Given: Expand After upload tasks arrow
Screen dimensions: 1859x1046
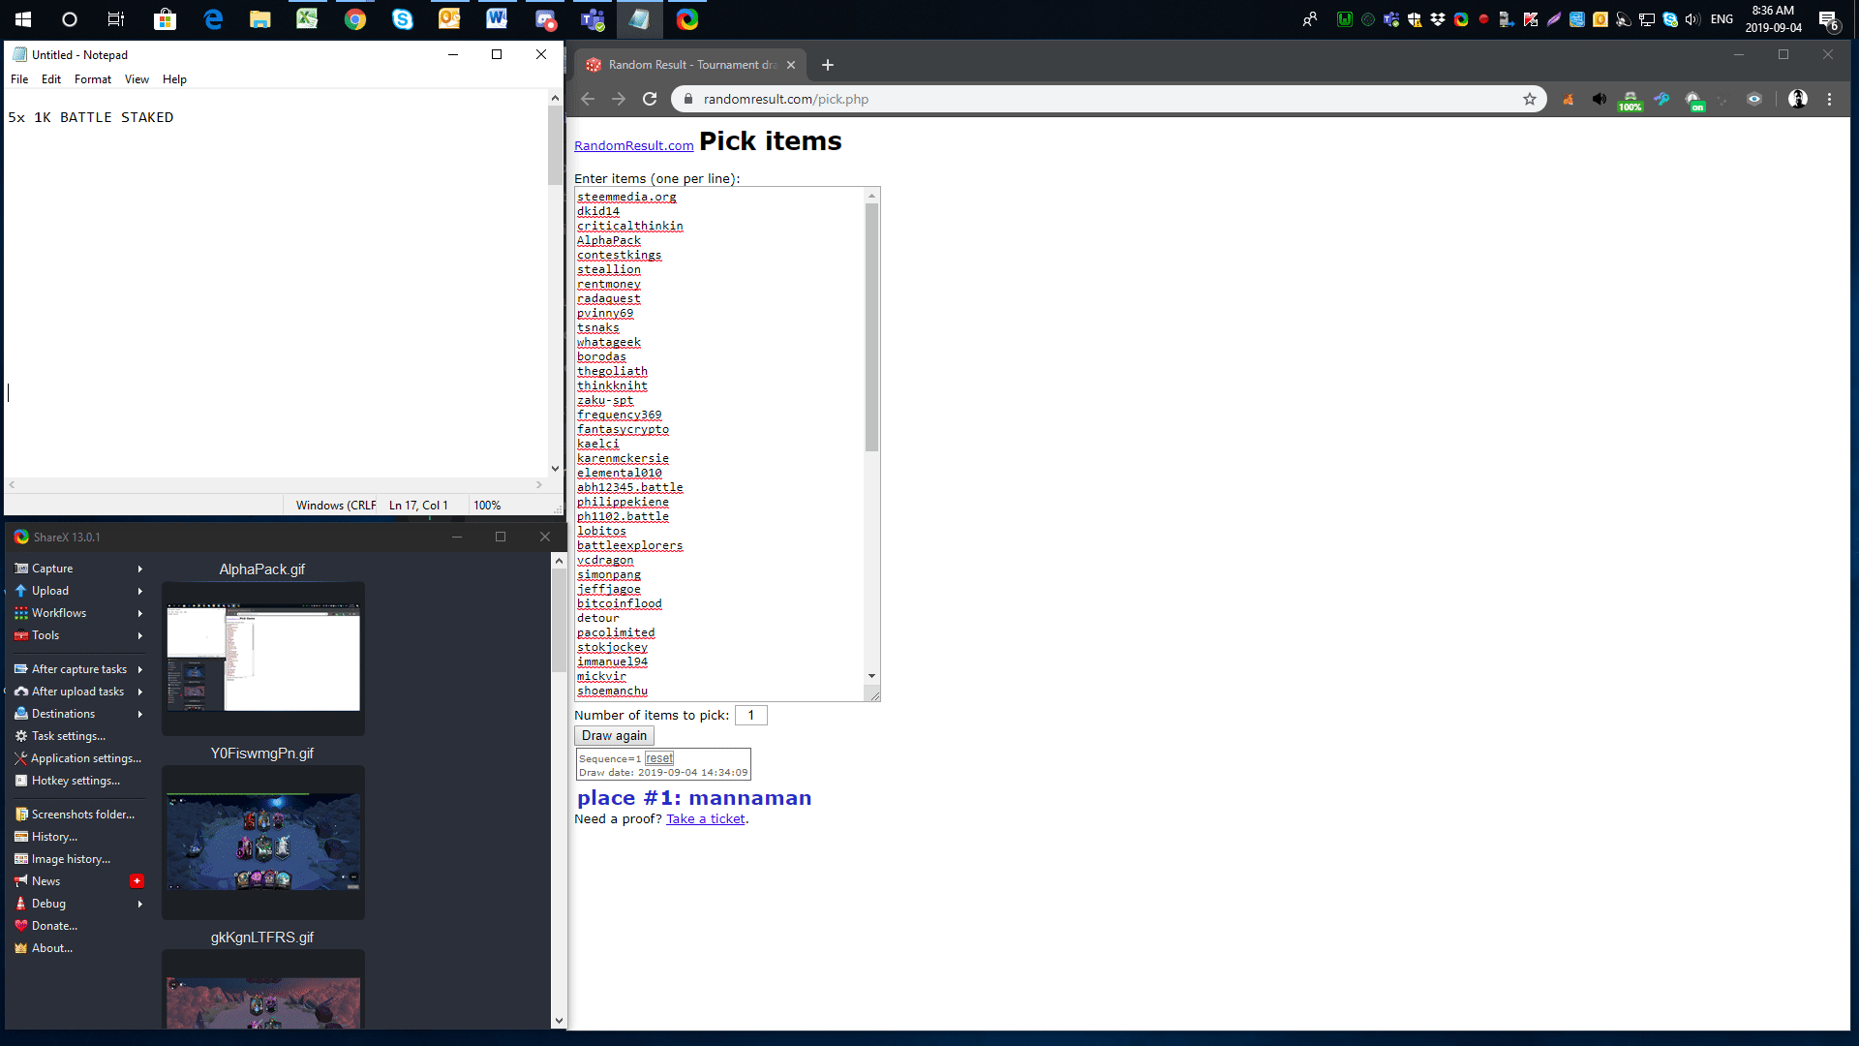Looking at the screenshot, I should (140, 692).
